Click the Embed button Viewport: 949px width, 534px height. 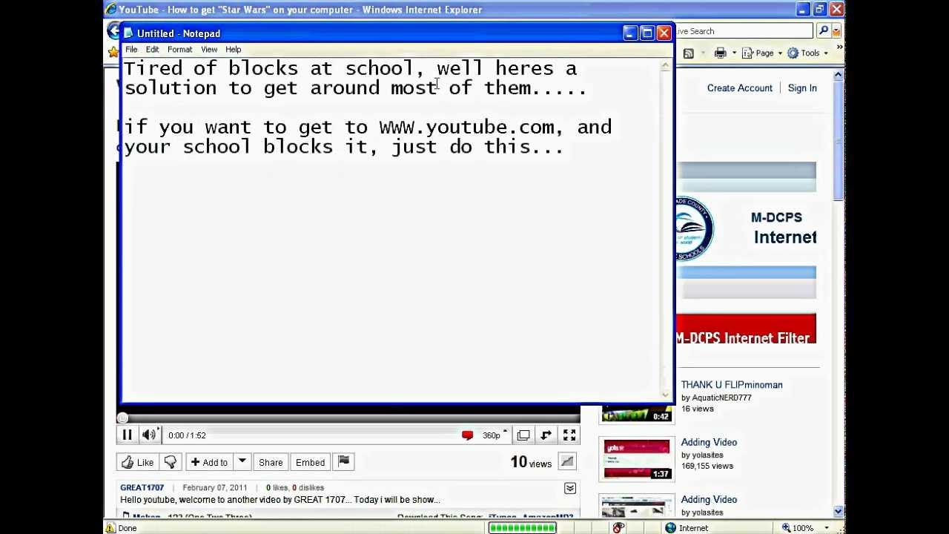(x=310, y=462)
